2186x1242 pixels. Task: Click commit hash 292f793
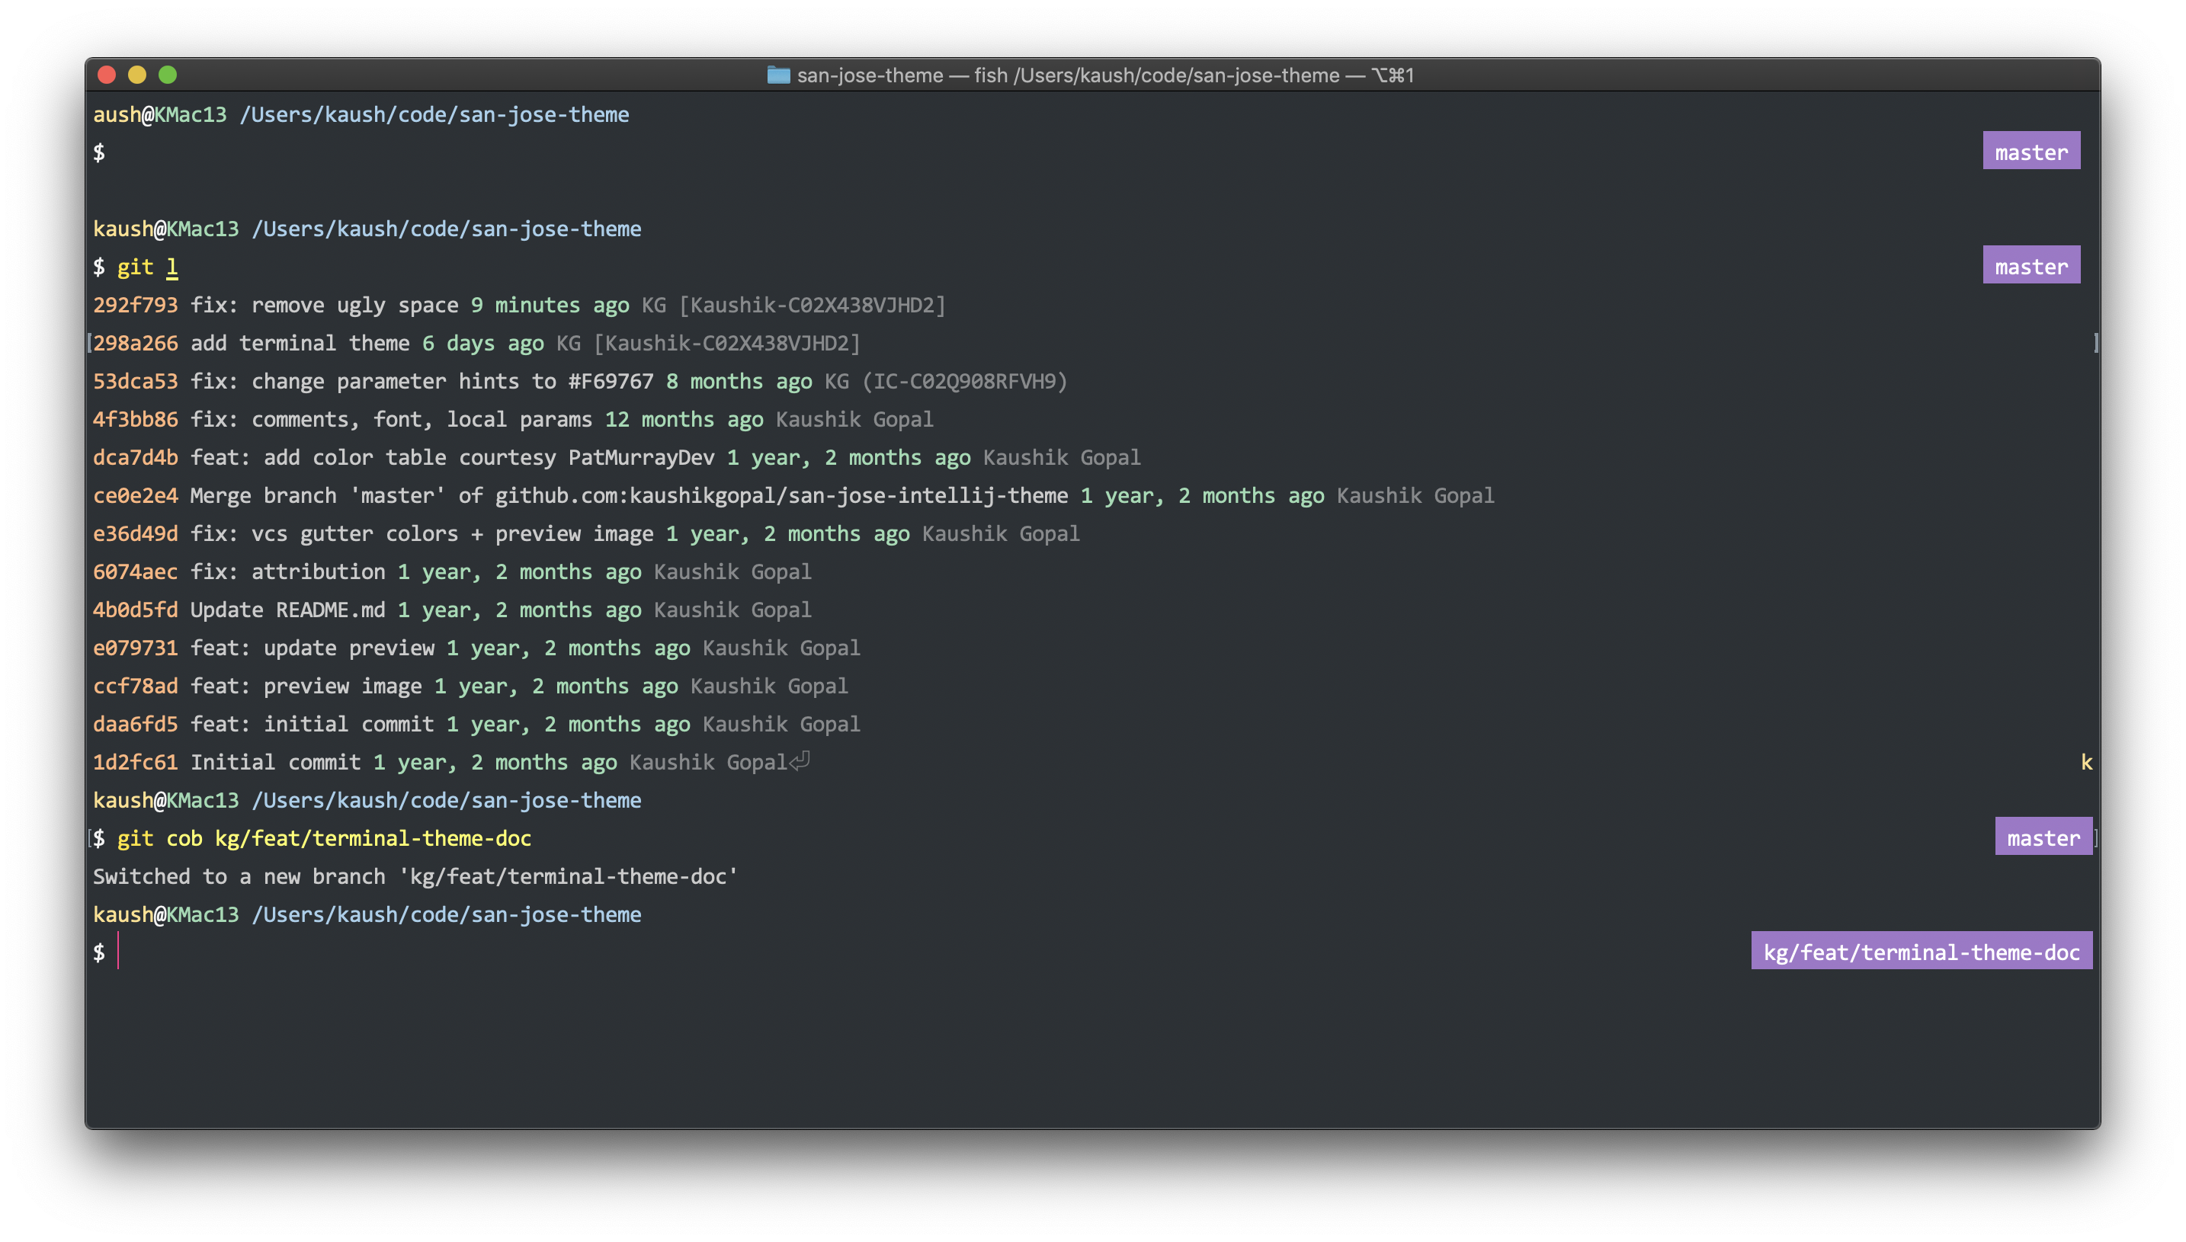(135, 306)
